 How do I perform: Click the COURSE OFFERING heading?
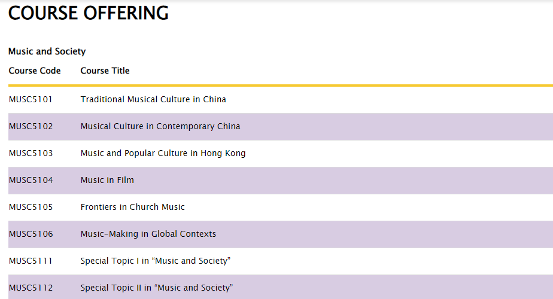[88, 13]
